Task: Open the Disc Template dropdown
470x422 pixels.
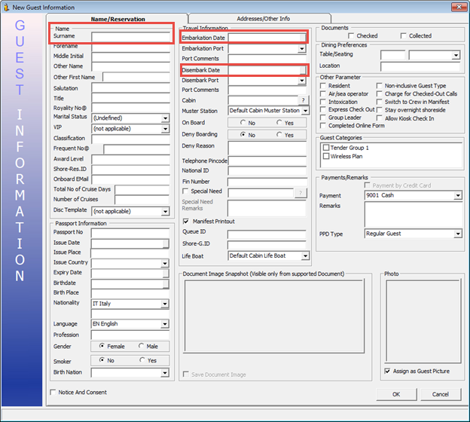Action: (x=165, y=212)
